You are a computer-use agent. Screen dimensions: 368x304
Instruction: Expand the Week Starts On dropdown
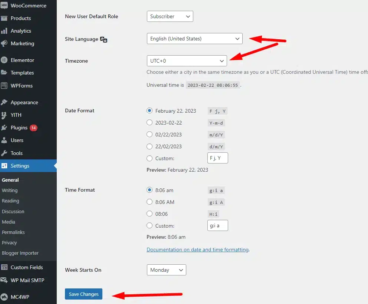(x=166, y=270)
